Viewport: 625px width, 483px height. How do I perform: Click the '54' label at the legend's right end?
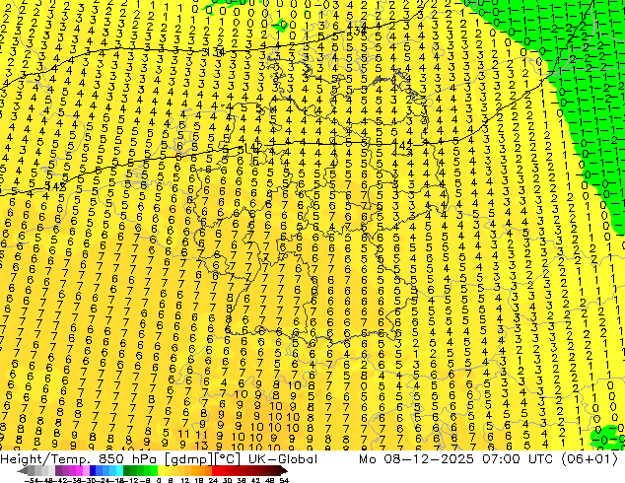click(x=284, y=480)
